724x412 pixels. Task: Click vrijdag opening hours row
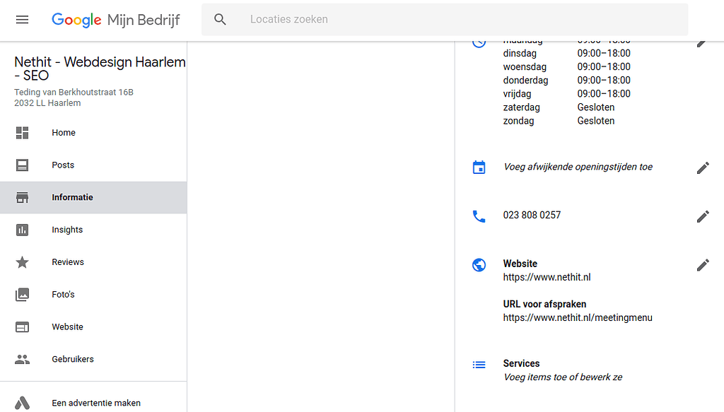coord(566,94)
